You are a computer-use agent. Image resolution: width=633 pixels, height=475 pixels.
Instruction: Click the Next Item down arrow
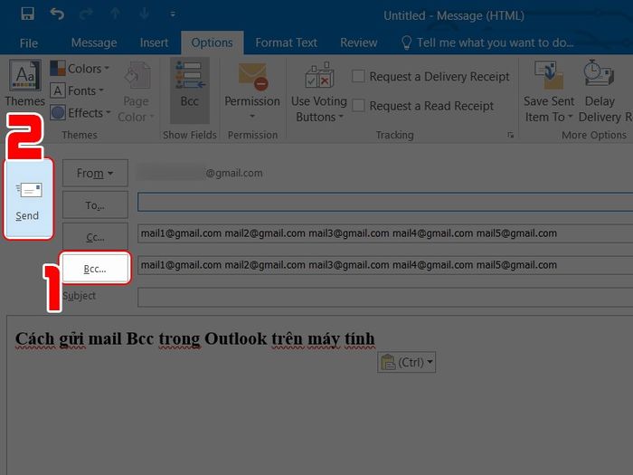click(x=144, y=14)
